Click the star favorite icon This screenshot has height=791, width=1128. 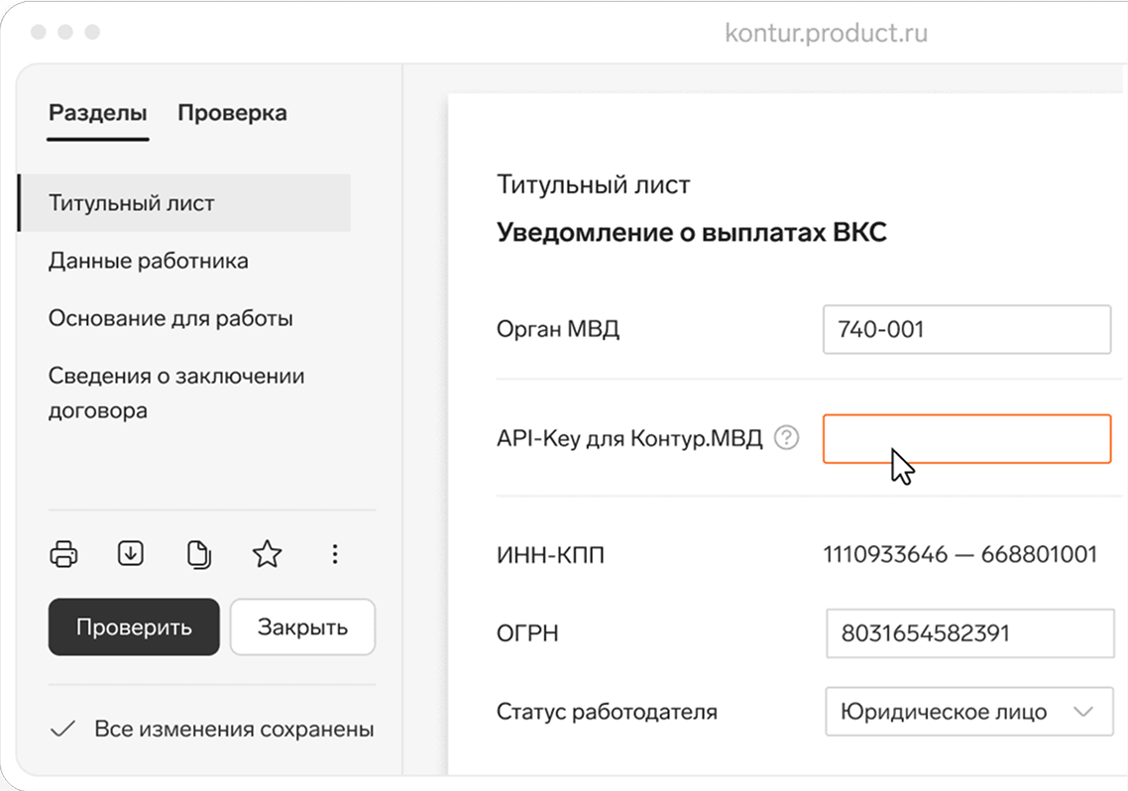pos(266,554)
